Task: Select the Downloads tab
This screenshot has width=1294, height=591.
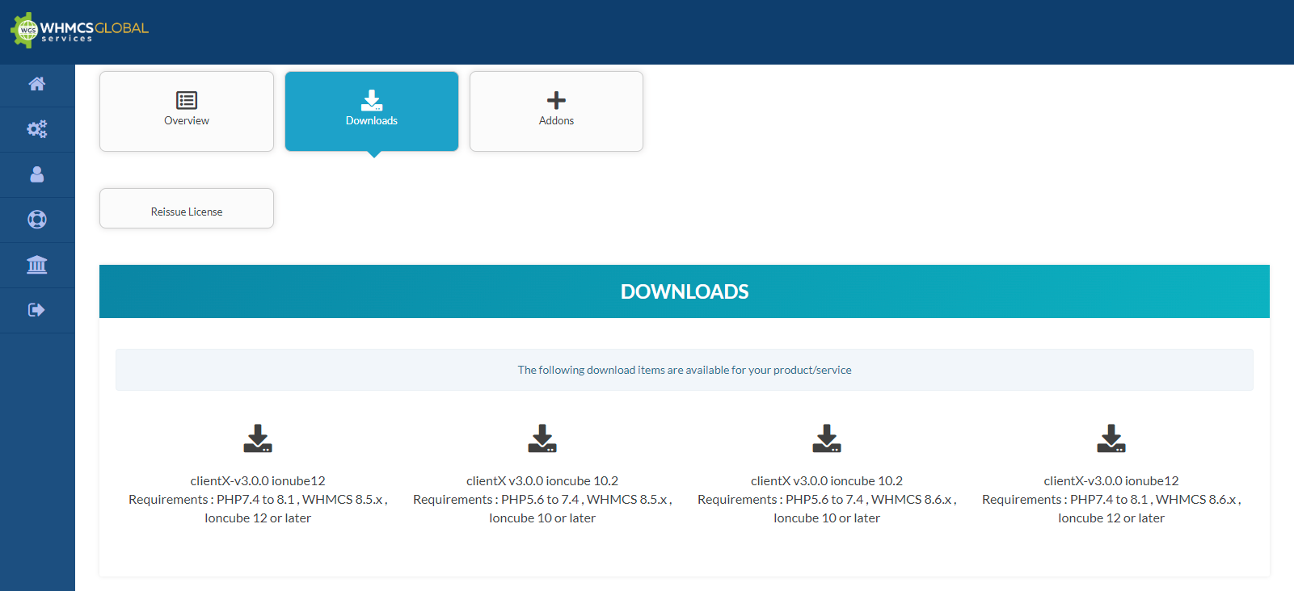Action: [x=372, y=111]
